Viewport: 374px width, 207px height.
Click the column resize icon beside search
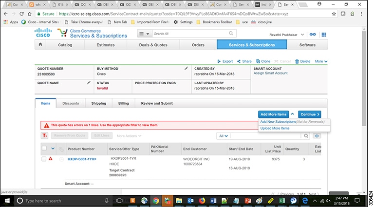(317, 136)
